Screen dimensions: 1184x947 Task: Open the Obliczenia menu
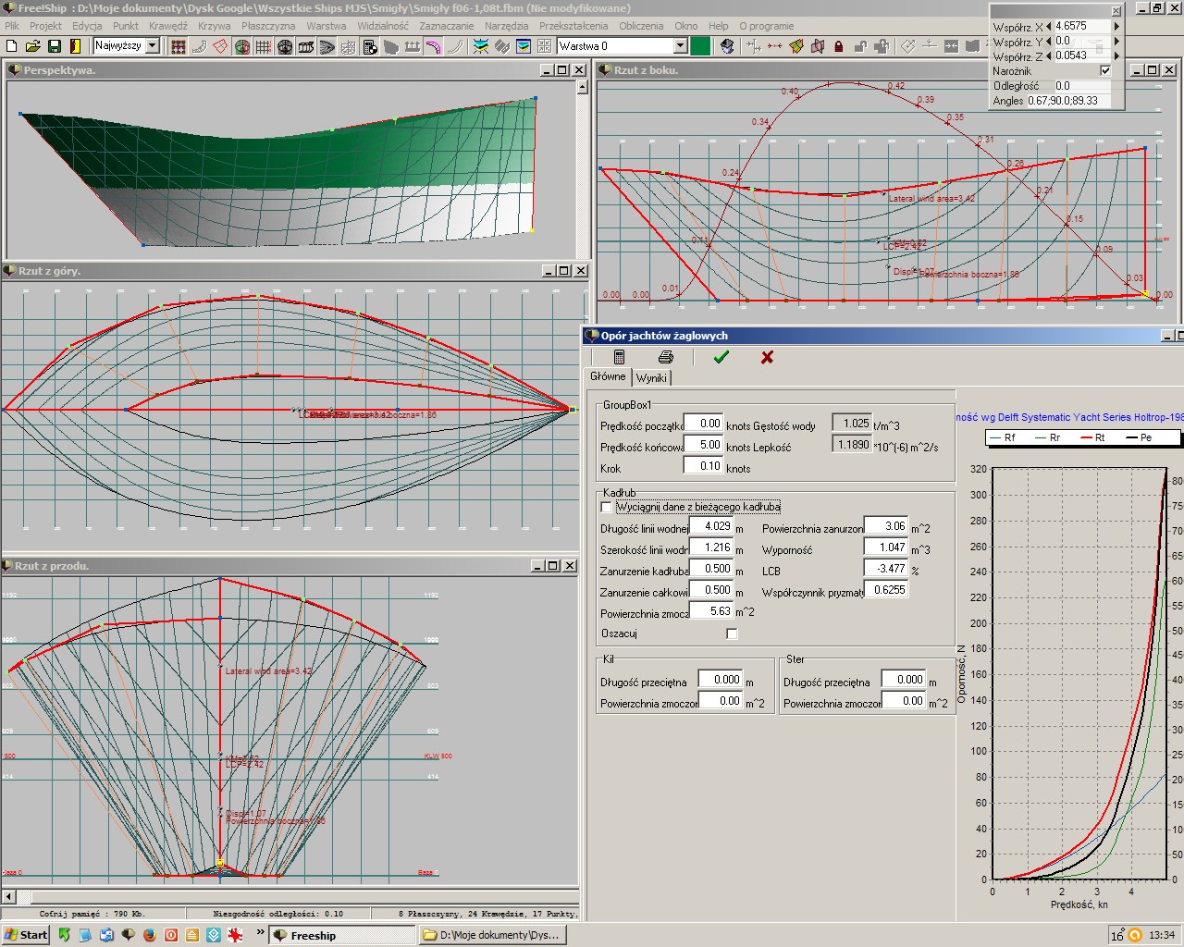click(x=641, y=26)
